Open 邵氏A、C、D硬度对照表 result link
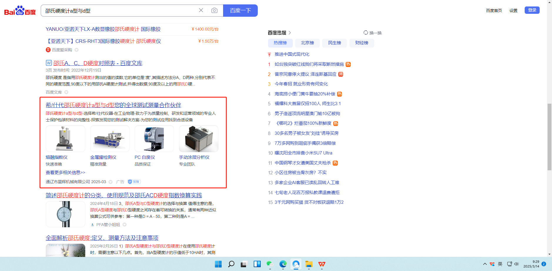Image resolution: width=552 pixels, height=271 pixels. (98, 63)
